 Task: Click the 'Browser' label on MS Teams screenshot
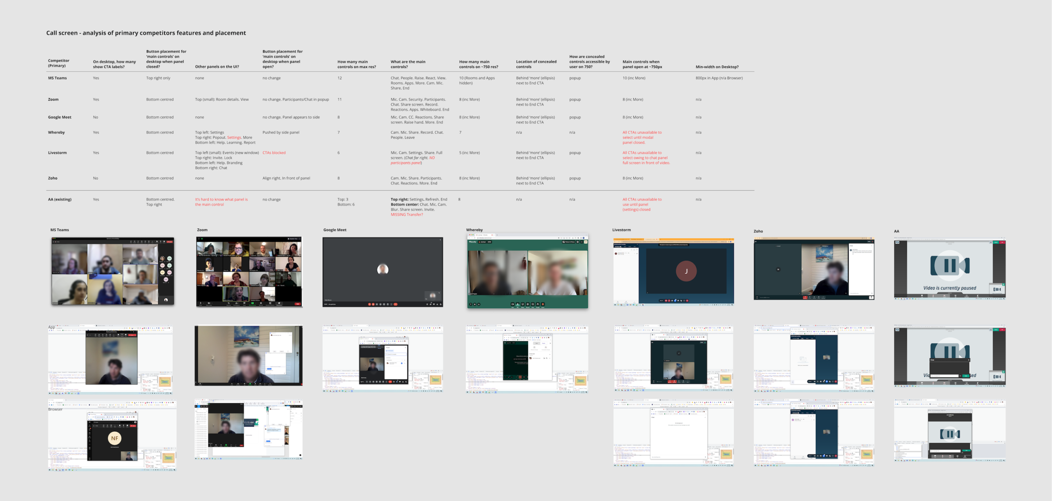point(55,409)
